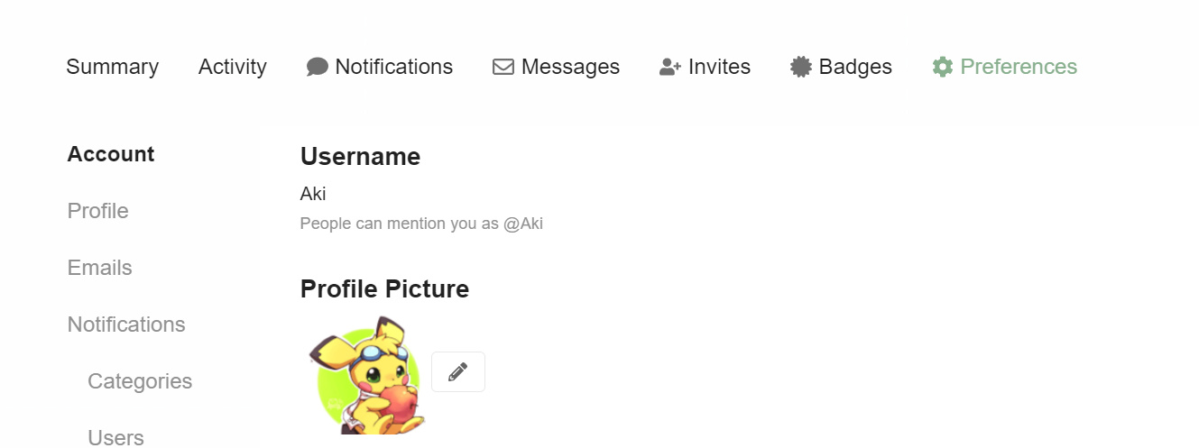Screen dimensions: 1199x448
Task: Go to Emails preferences section
Action: pos(100,268)
